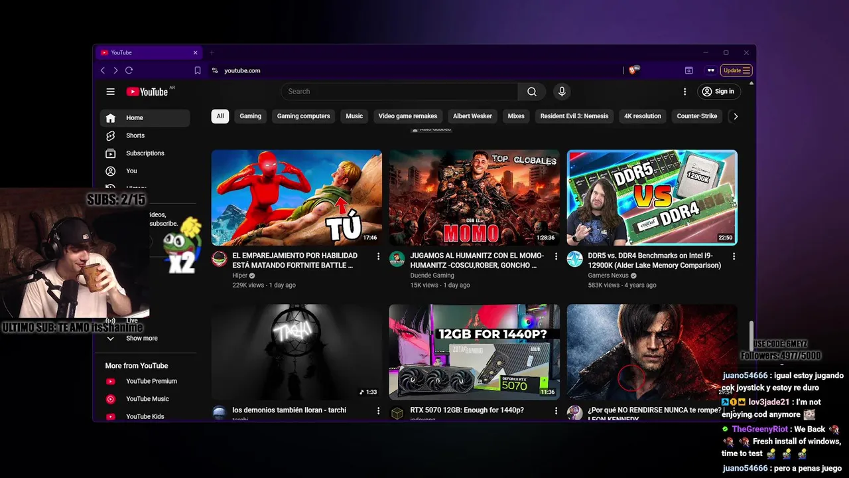
Task: Open title RTX 5070 12GB: Enough for 1440p?
Action: [x=467, y=410]
